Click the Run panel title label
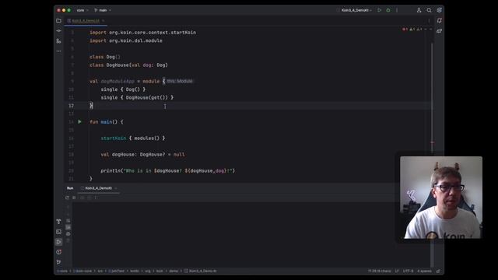 click(x=70, y=188)
